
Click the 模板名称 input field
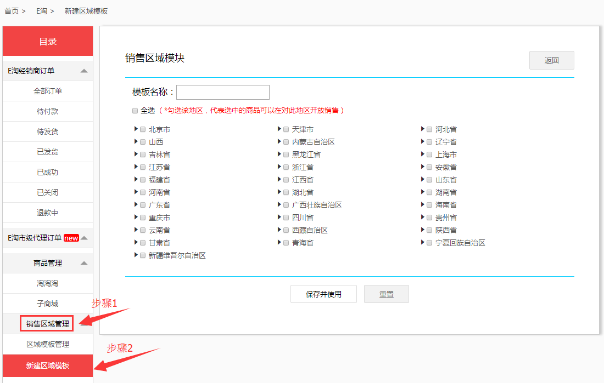pyautogui.click(x=222, y=92)
